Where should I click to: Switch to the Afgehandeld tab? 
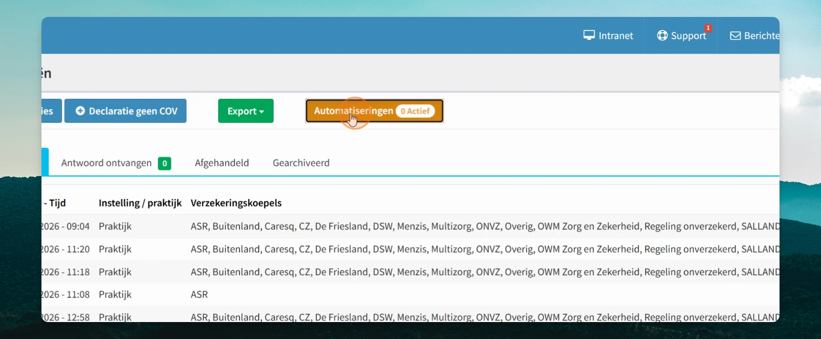point(222,163)
